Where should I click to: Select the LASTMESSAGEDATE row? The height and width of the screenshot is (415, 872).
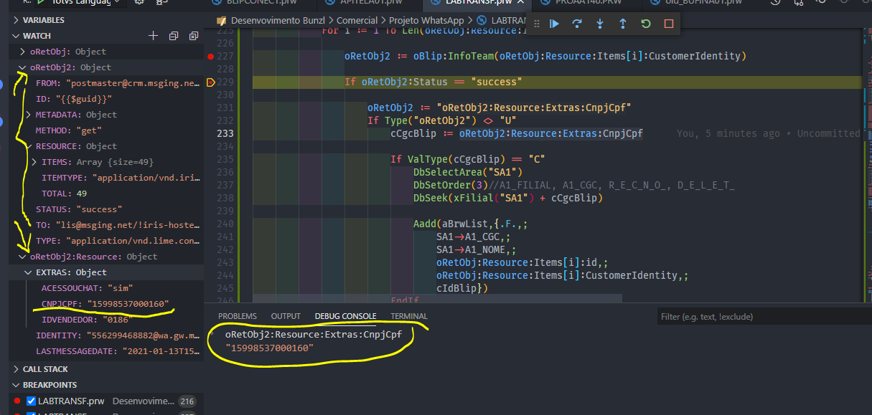pos(106,351)
